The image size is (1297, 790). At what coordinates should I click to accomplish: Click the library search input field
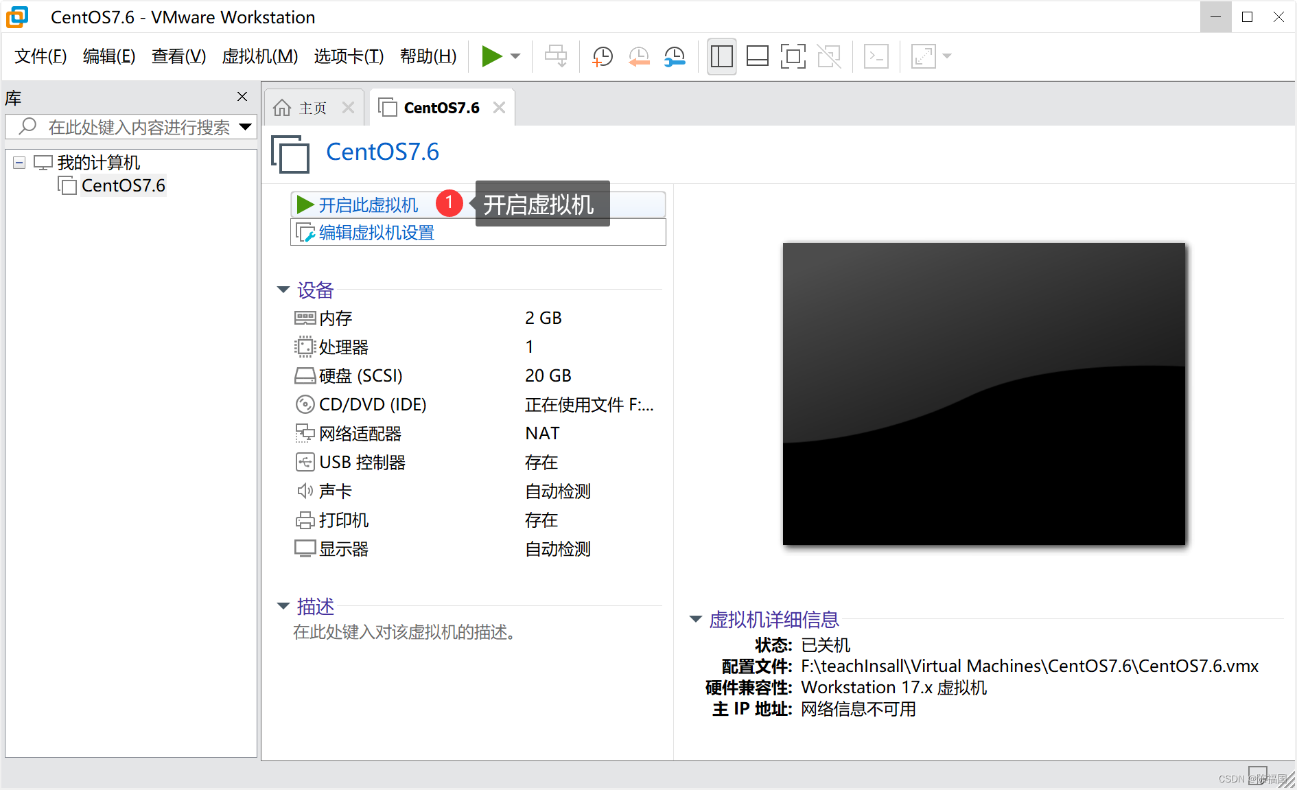[130, 127]
